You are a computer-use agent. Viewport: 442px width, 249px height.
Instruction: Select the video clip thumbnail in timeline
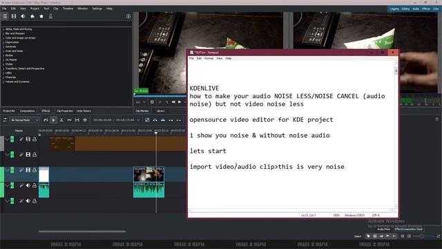149,174
